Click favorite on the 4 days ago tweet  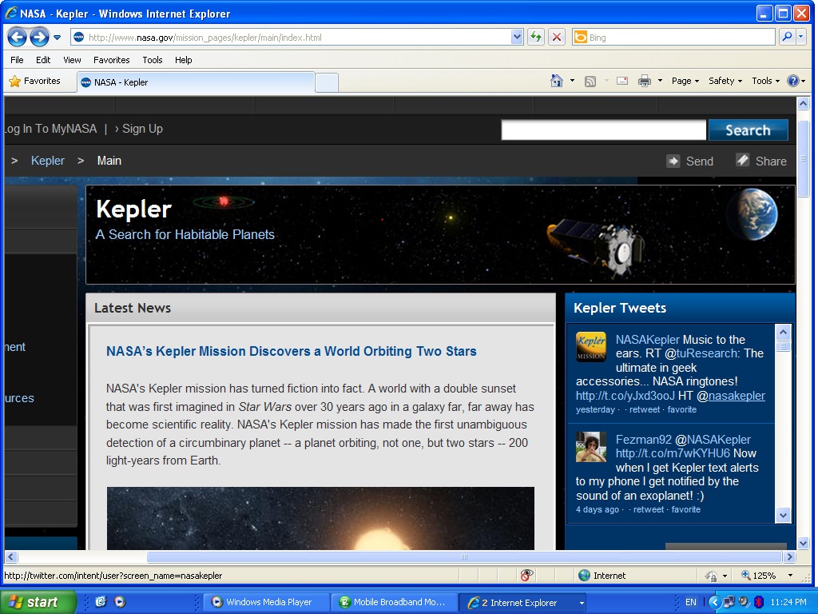pos(686,509)
